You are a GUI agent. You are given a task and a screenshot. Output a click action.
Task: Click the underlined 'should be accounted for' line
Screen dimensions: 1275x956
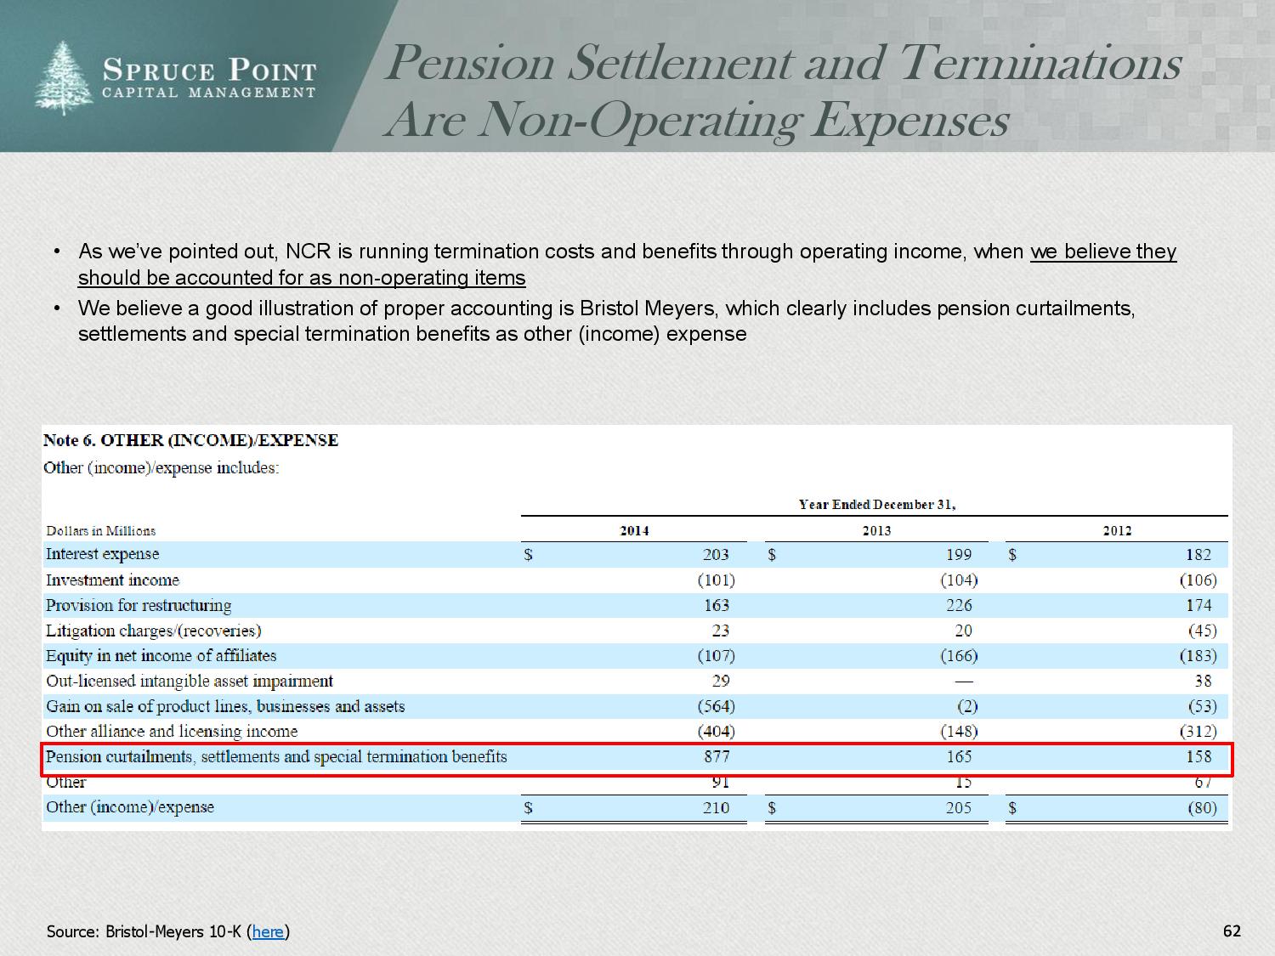click(x=302, y=278)
